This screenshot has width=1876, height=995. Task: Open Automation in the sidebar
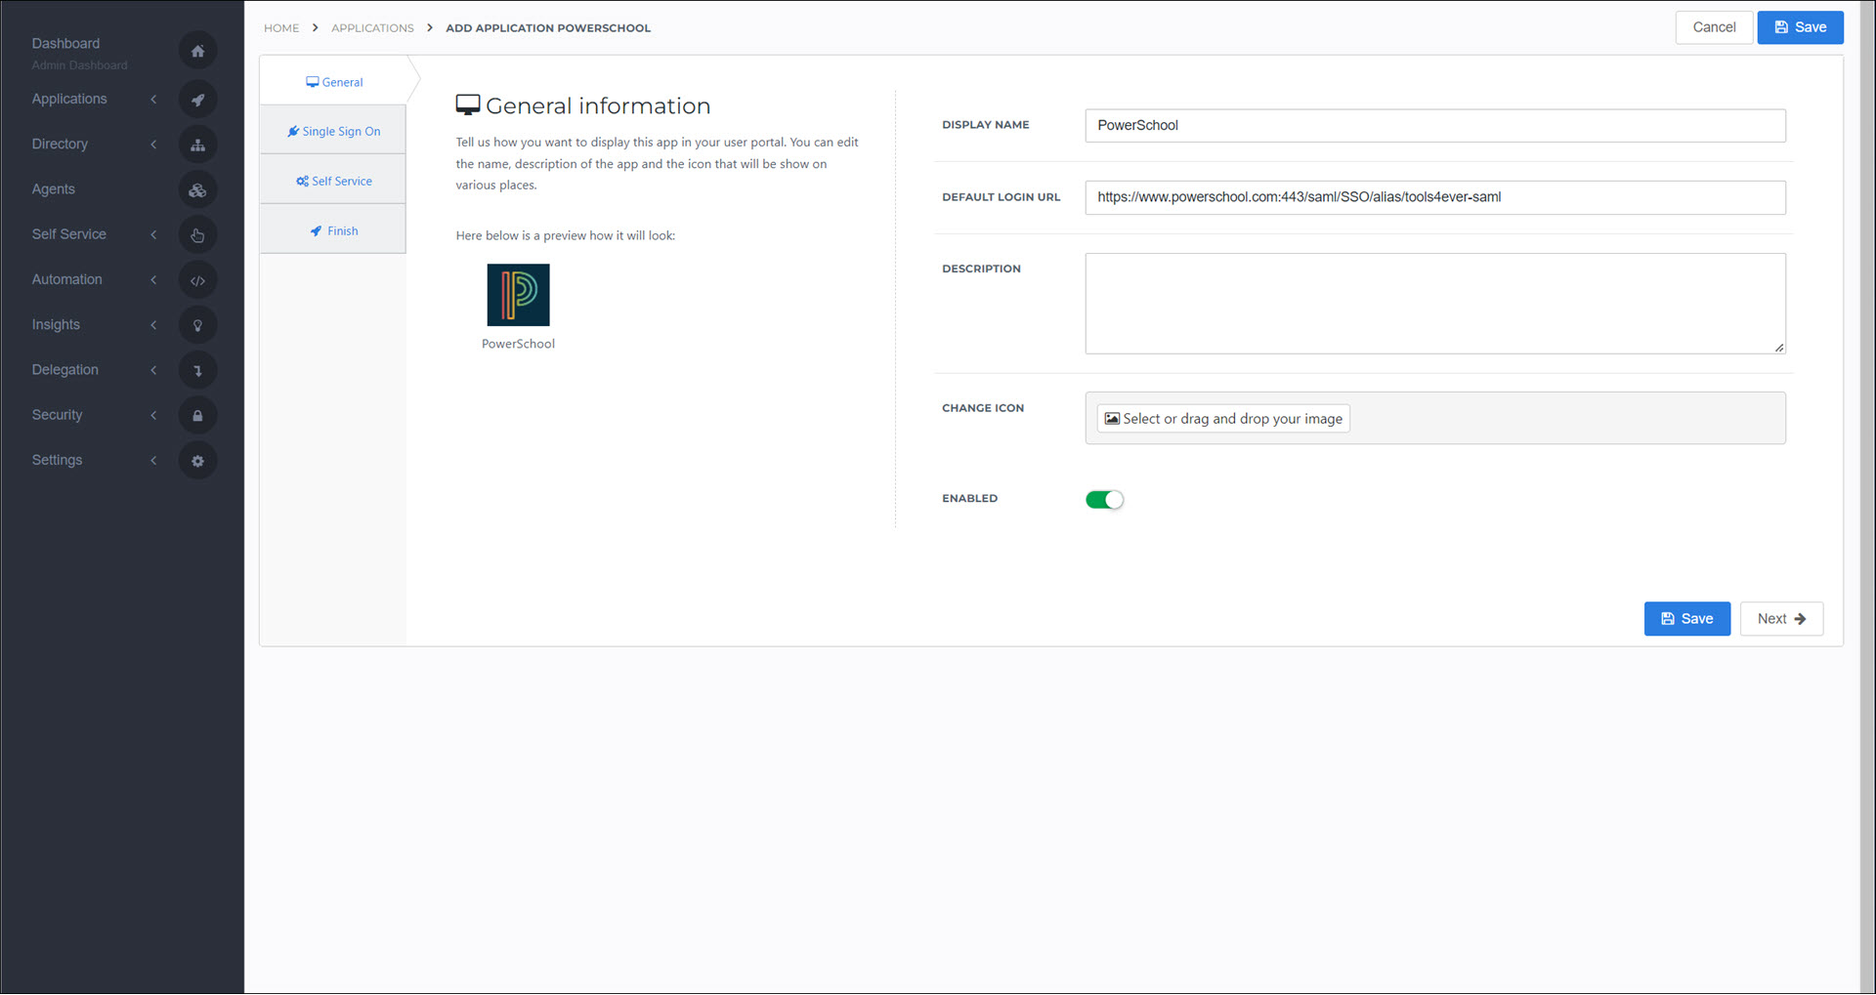[x=66, y=279]
